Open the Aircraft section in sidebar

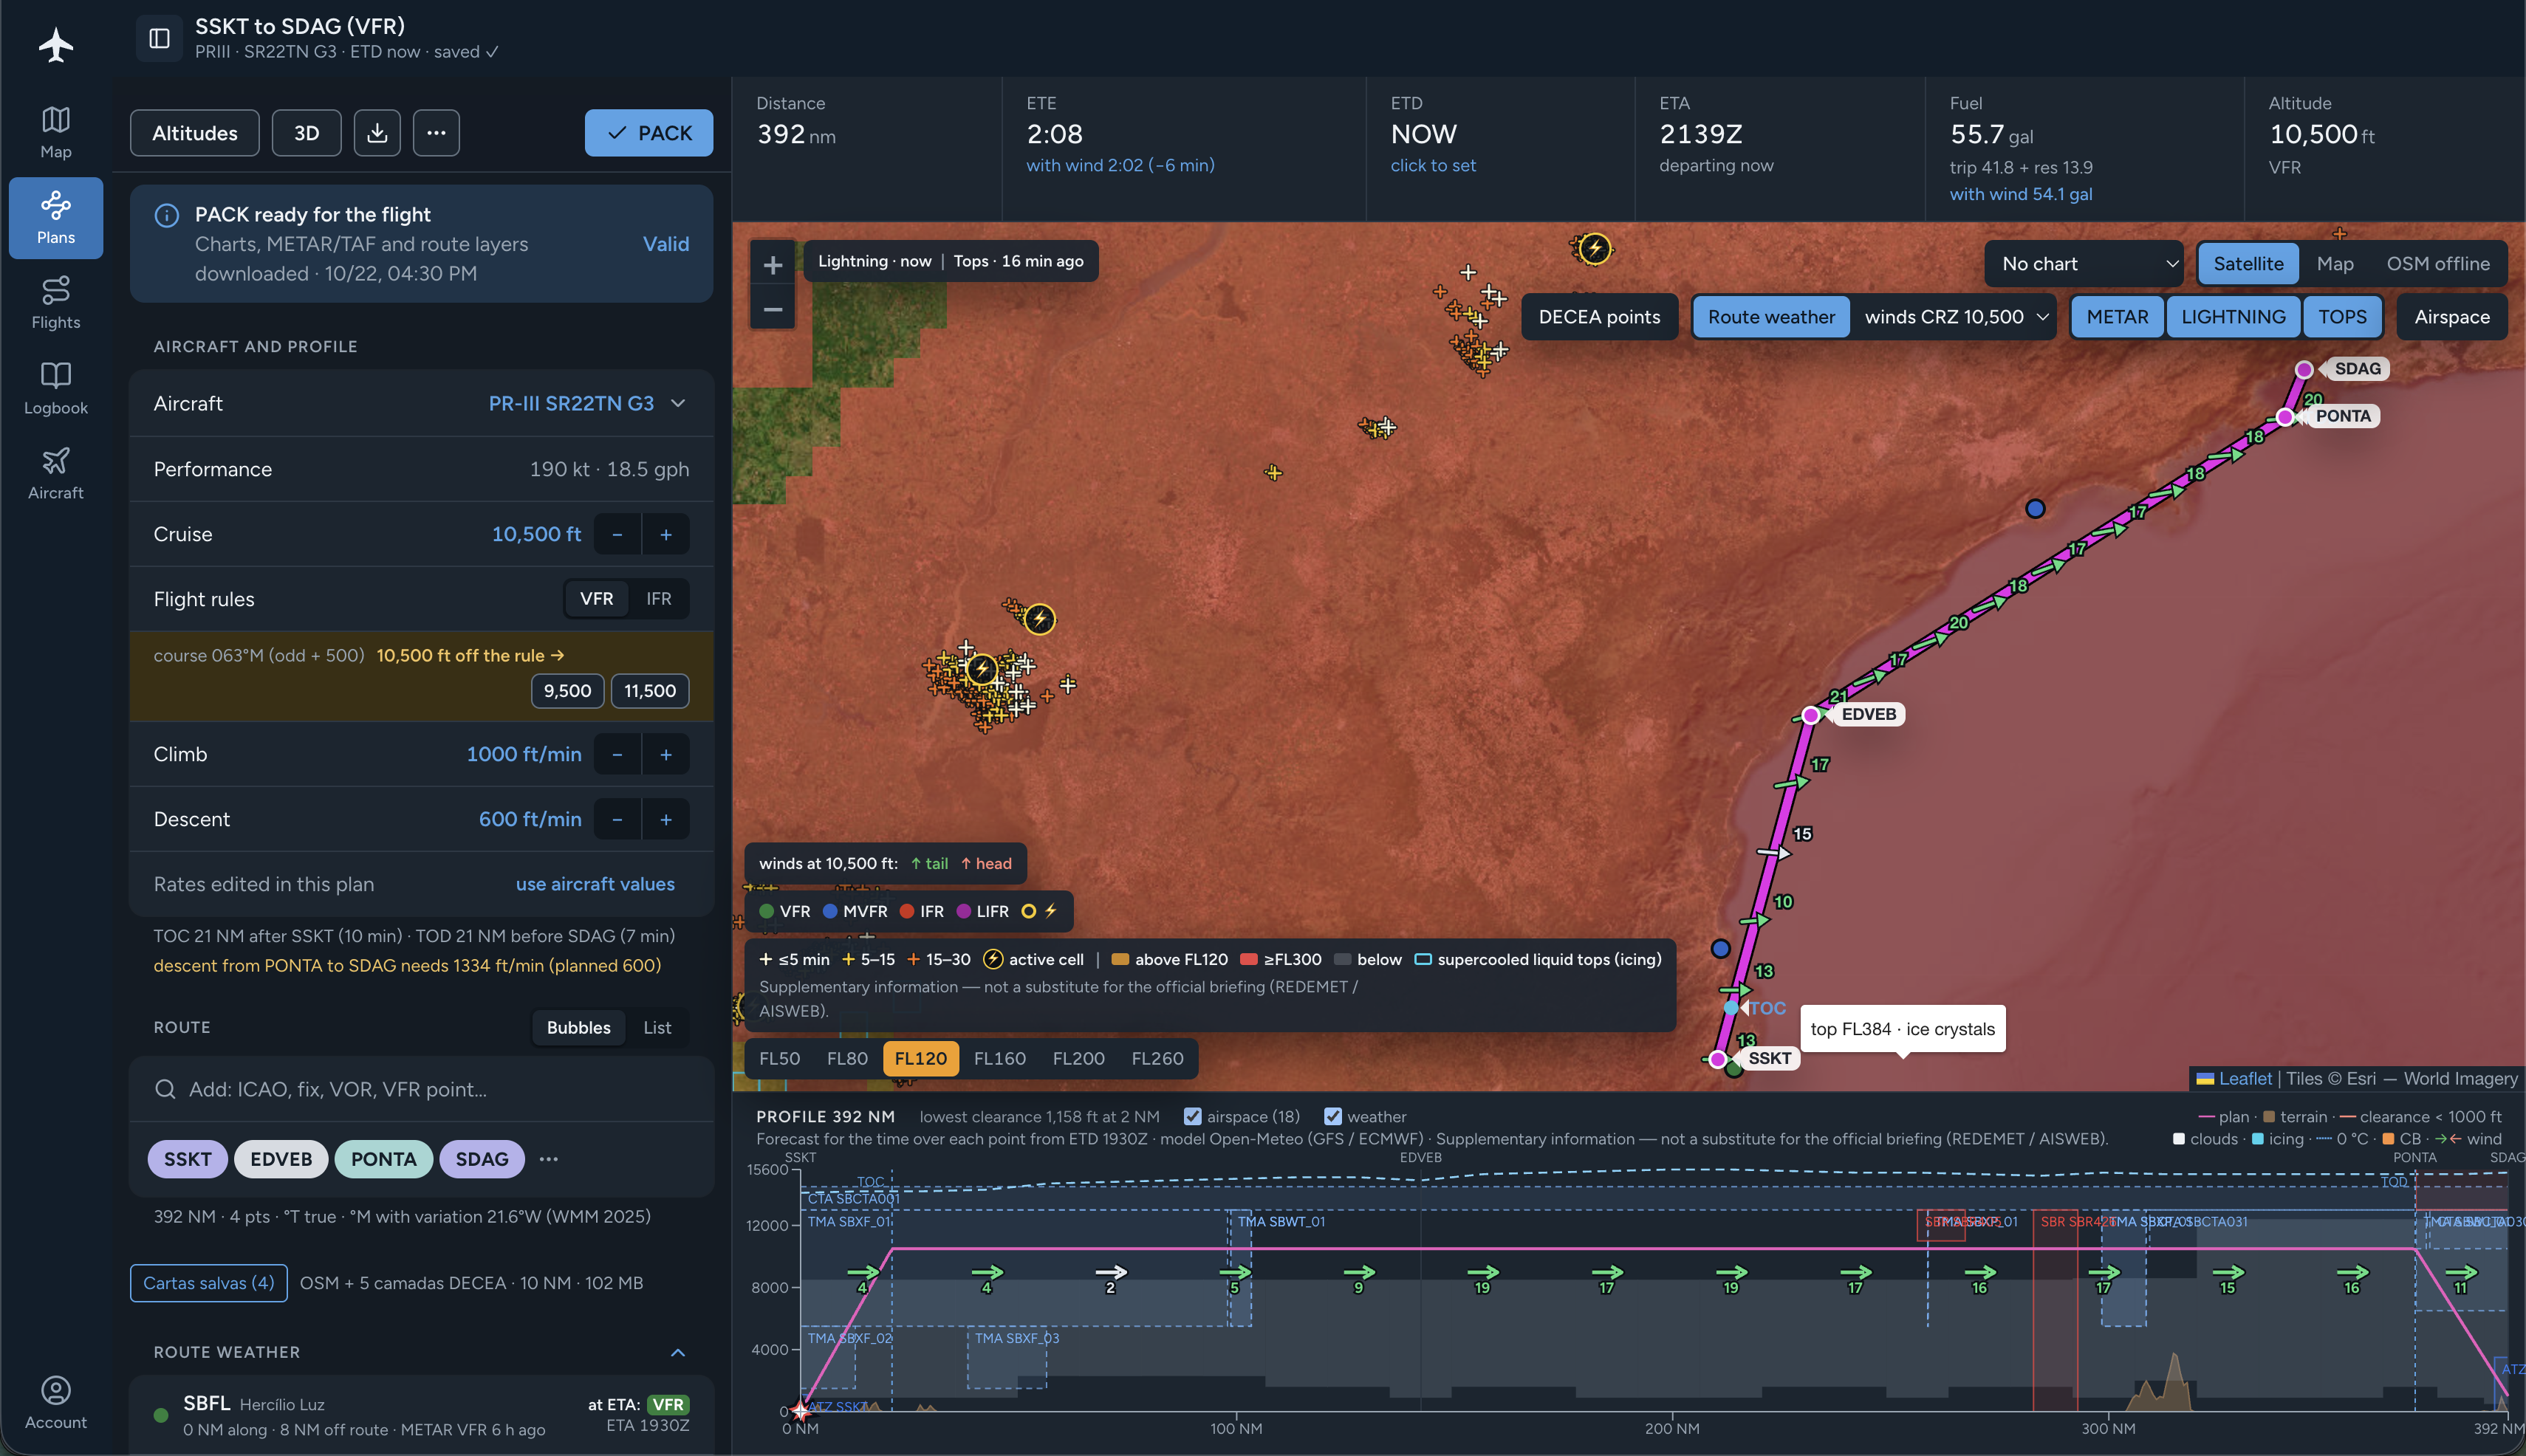click(x=56, y=474)
